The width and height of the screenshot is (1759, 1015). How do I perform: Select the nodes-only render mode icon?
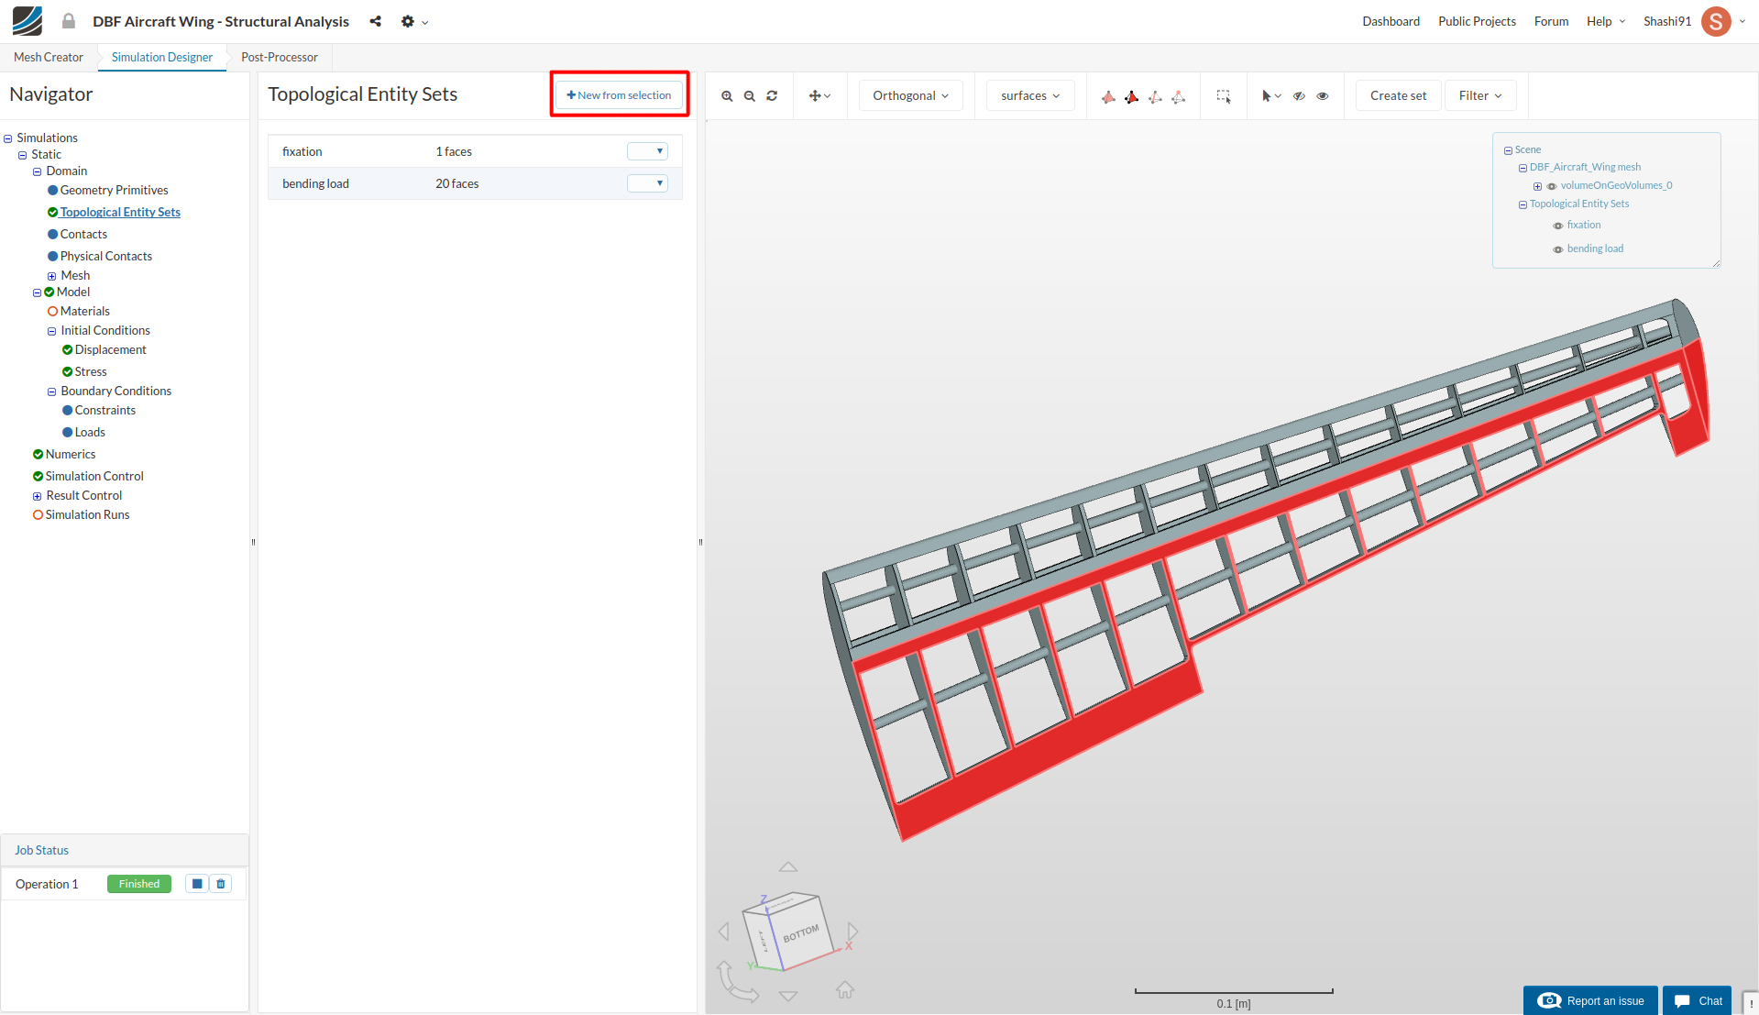click(x=1179, y=96)
